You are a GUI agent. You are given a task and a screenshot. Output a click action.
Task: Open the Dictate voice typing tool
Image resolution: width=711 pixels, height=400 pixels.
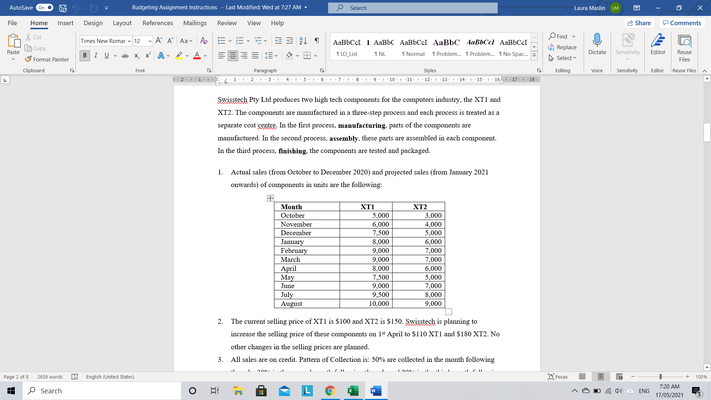(597, 45)
